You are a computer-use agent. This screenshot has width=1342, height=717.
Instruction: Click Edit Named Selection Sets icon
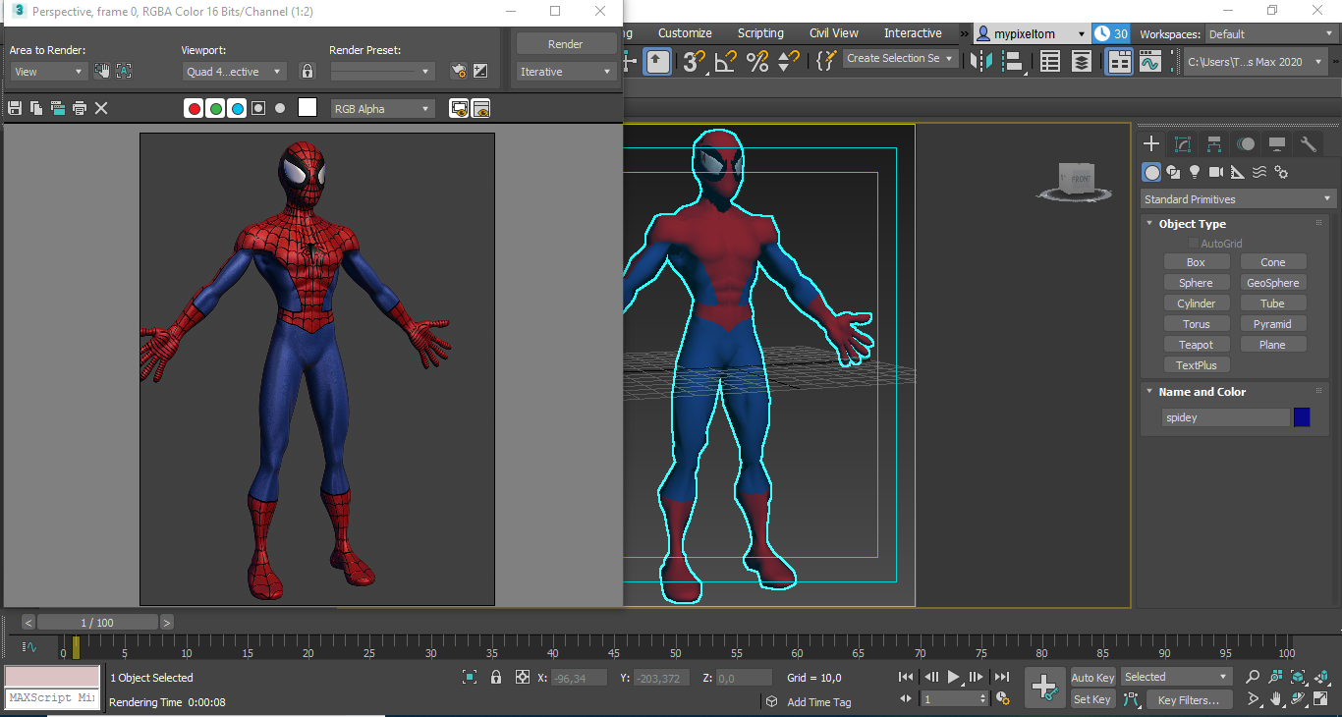(x=825, y=60)
